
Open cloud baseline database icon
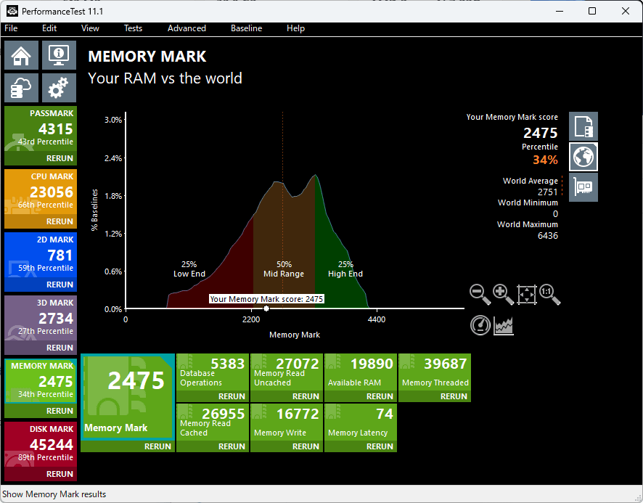tap(22, 88)
